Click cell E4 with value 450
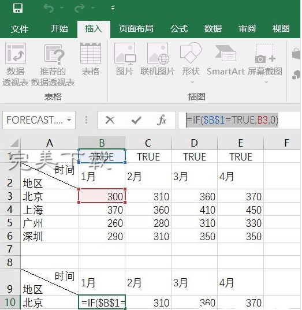 coord(240,209)
